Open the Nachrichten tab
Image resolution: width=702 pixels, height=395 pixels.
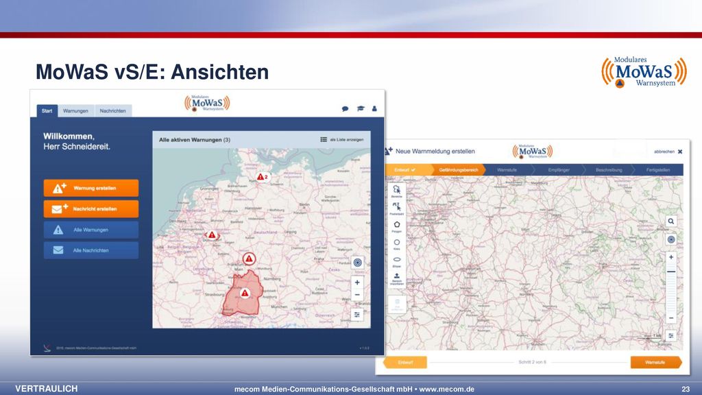tap(113, 110)
